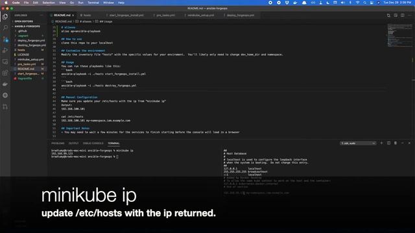Close the README.md editor tab
Image resolution: width=415 pixels, height=233 pixels.
coord(73,16)
